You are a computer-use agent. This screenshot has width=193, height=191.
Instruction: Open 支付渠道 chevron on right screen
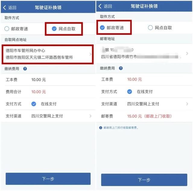click(187, 104)
